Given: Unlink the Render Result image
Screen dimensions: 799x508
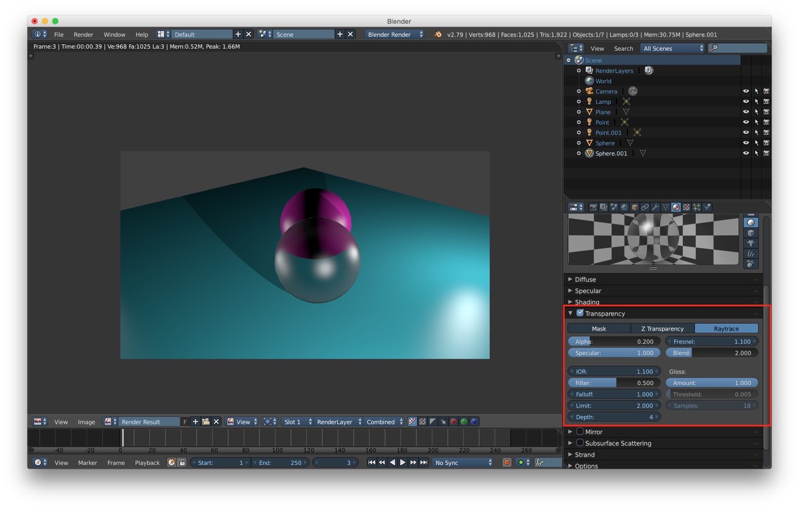Looking at the screenshot, I should [216, 421].
